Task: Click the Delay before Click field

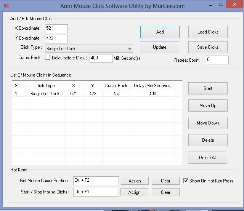Action: (101, 58)
